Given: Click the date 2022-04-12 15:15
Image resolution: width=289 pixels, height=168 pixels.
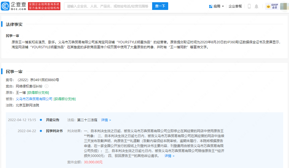Looking at the screenshot, I should (x=22, y=120).
